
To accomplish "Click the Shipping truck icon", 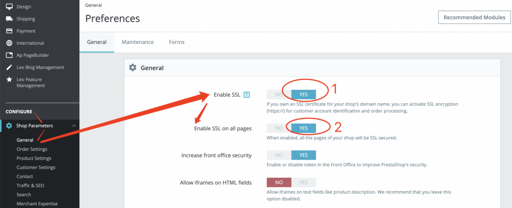I will point(9,19).
